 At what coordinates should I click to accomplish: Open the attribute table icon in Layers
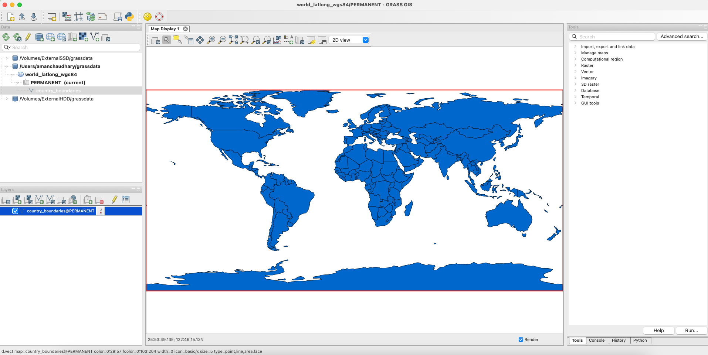point(126,200)
